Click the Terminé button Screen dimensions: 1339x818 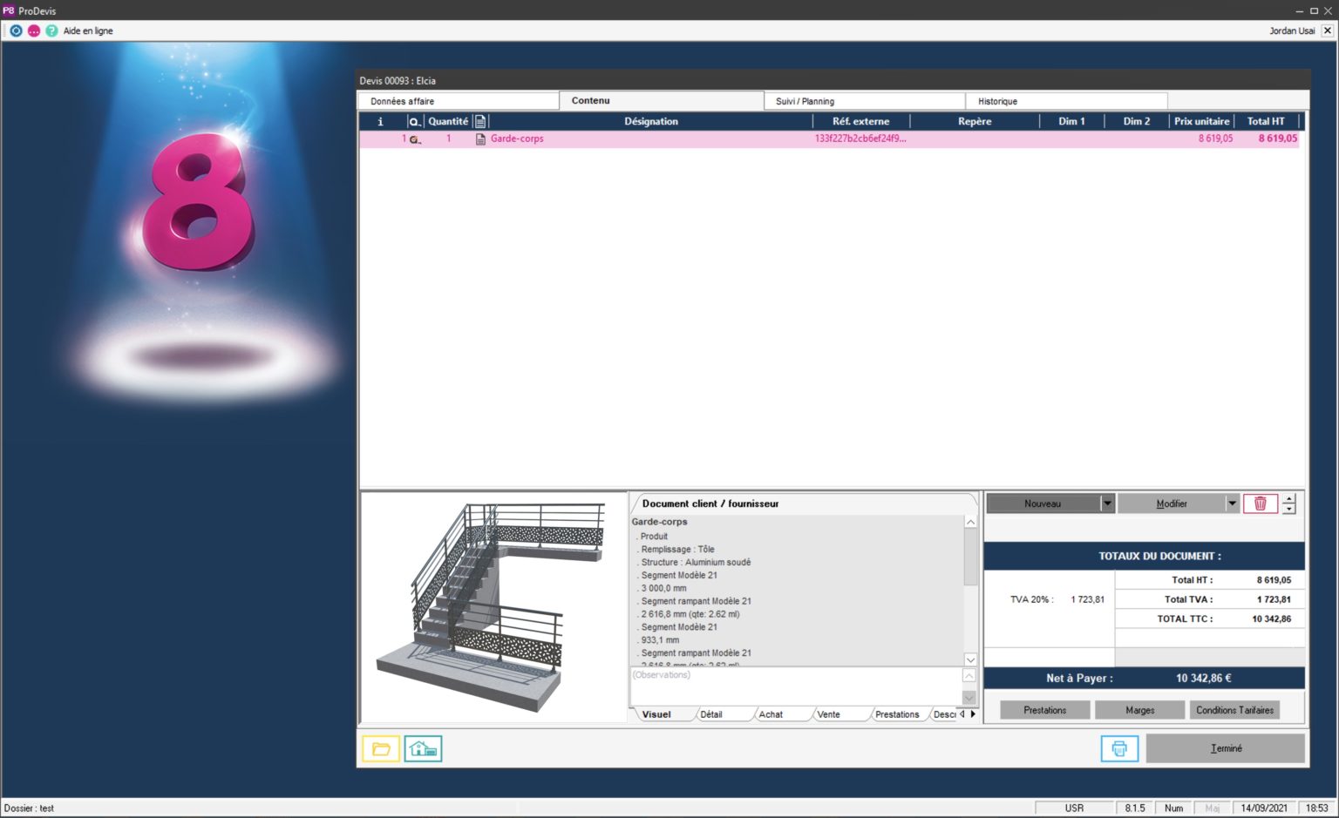click(1225, 748)
